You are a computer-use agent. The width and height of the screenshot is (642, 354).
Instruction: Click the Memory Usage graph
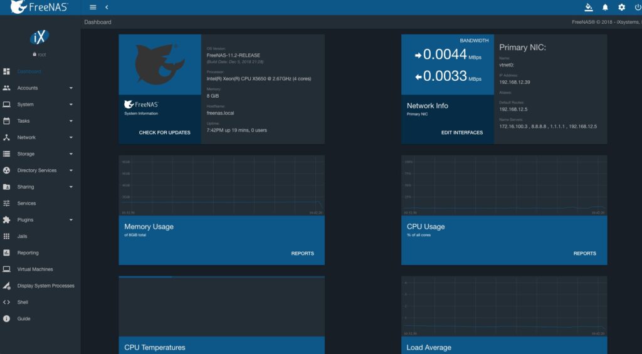tap(221, 185)
